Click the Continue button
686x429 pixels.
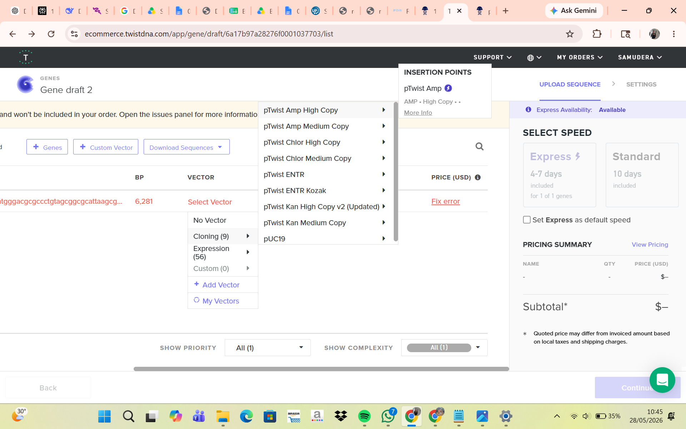pos(637,388)
